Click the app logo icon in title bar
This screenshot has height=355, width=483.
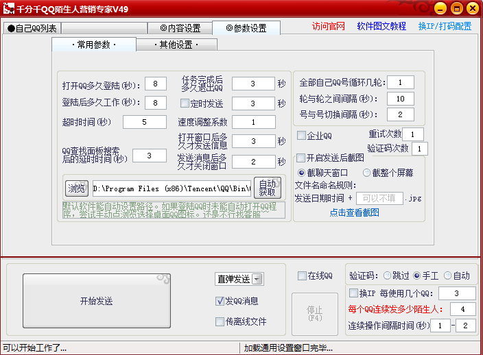click(9, 9)
